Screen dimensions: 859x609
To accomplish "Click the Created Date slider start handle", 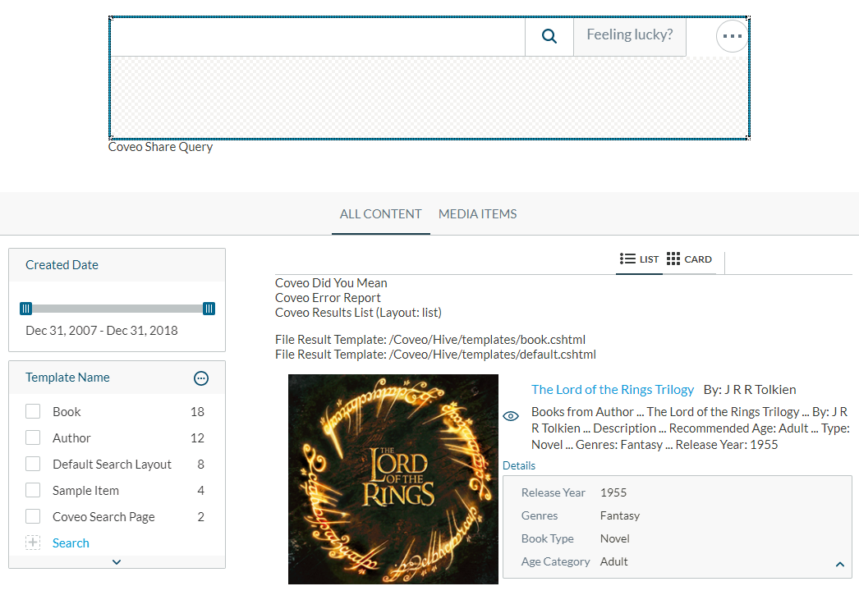I will 25,309.
